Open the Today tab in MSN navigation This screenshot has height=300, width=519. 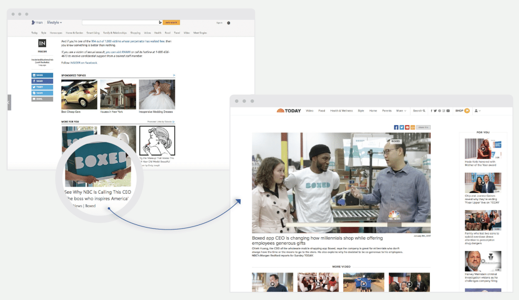click(x=34, y=33)
